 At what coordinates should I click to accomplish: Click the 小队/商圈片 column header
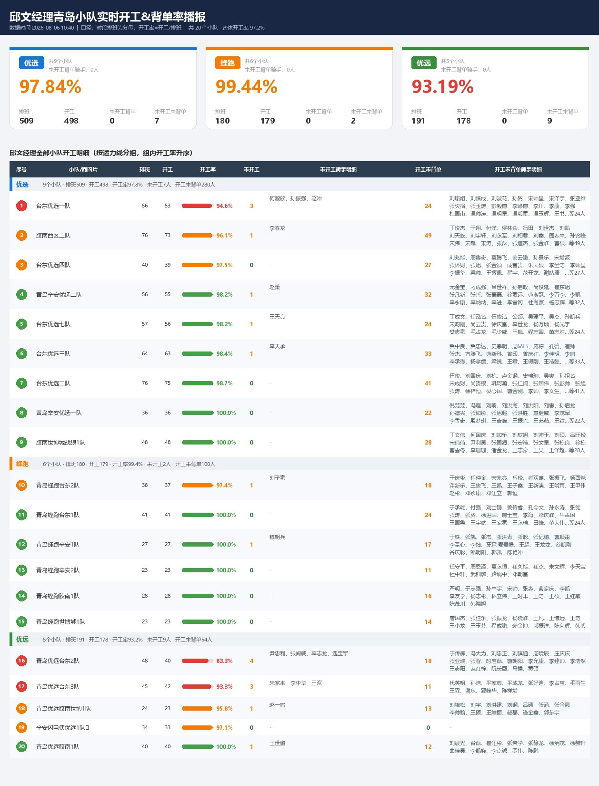tap(83, 169)
